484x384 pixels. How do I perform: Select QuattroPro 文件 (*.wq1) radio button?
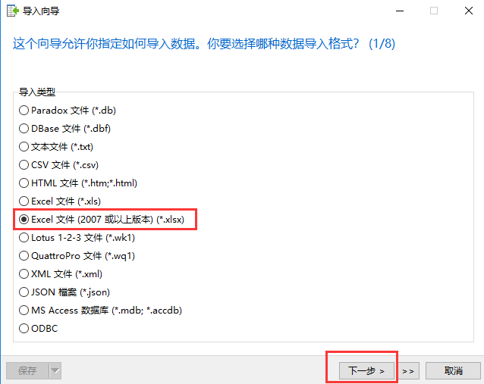click(x=77, y=256)
